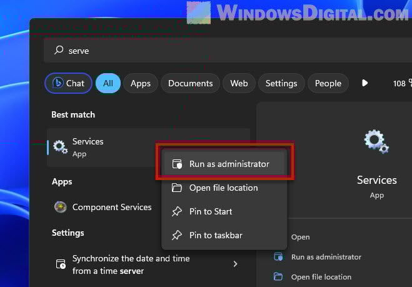The width and height of the screenshot is (412, 287).
Task: Expand the Synchronize date and time chevron
Action: [x=235, y=264]
